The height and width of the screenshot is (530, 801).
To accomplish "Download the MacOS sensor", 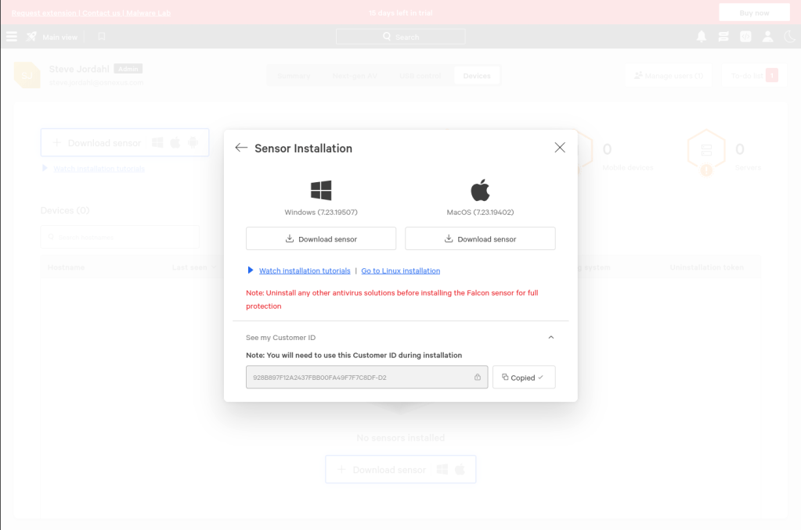I will coord(480,238).
